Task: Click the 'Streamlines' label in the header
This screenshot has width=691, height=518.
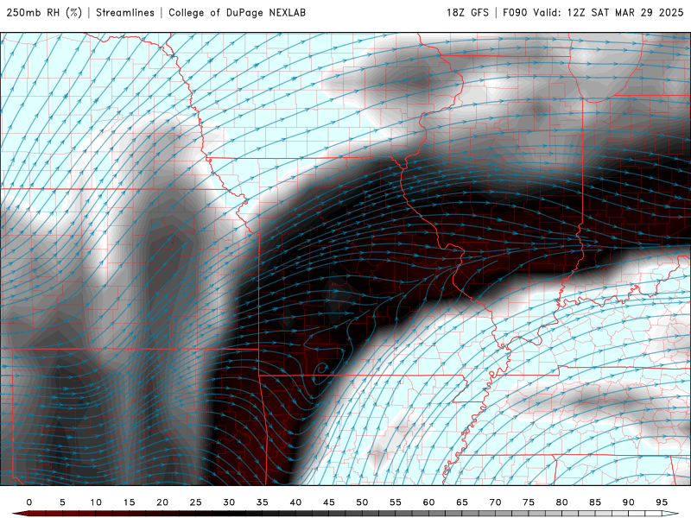Action: pyautogui.click(x=125, y=12)
